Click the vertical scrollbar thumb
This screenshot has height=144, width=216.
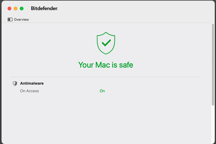[x=213, y=64]
